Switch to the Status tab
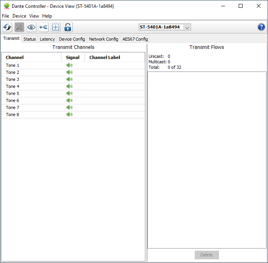268x263 pixels. [x=29, y=39]
